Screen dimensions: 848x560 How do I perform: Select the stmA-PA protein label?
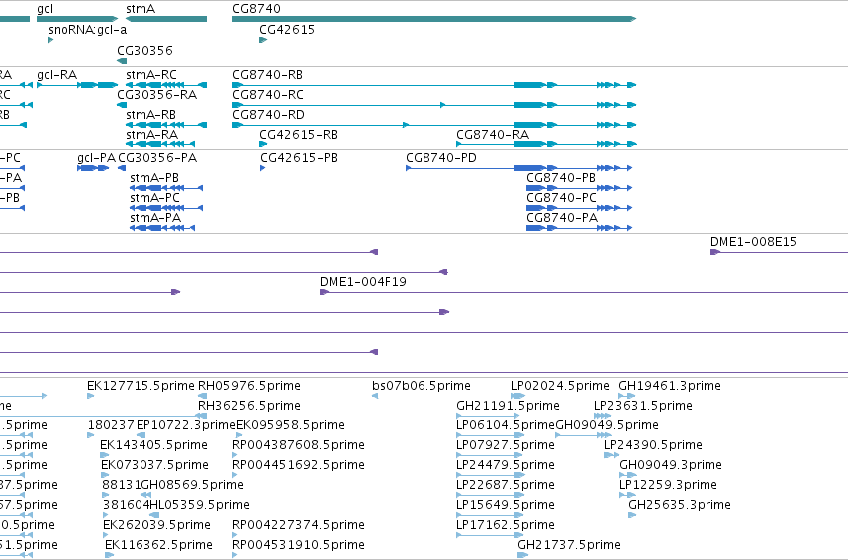click(x=155, y=218)
